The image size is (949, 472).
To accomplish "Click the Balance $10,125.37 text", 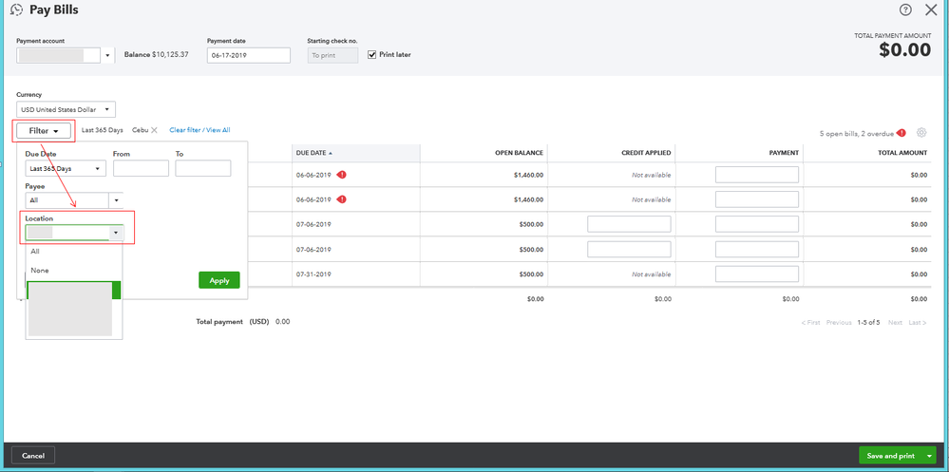I will point(156,54).
